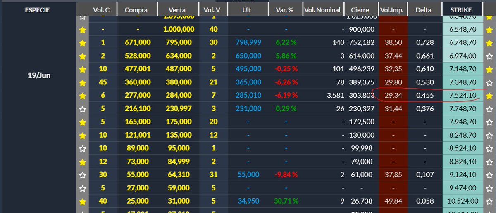Image resolution: width=496 pixels, height=213 pixels.
Task: Remove the star left of Vol. C 45 row
Action: tap(83, 82)
